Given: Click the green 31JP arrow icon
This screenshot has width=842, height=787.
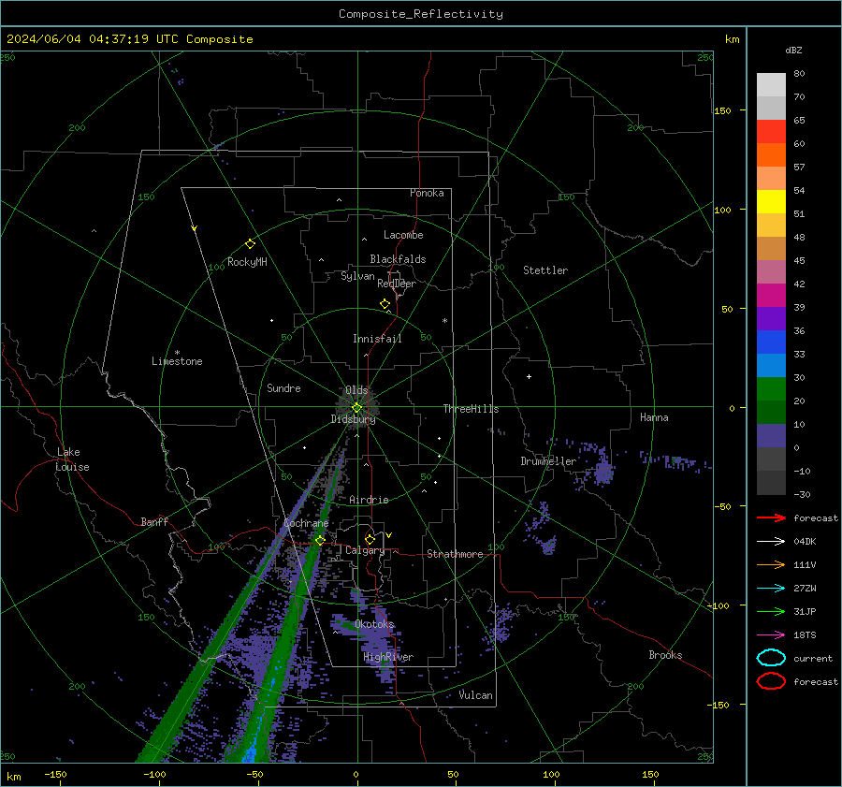Looking at the screenshot, I should click(771, 611).
